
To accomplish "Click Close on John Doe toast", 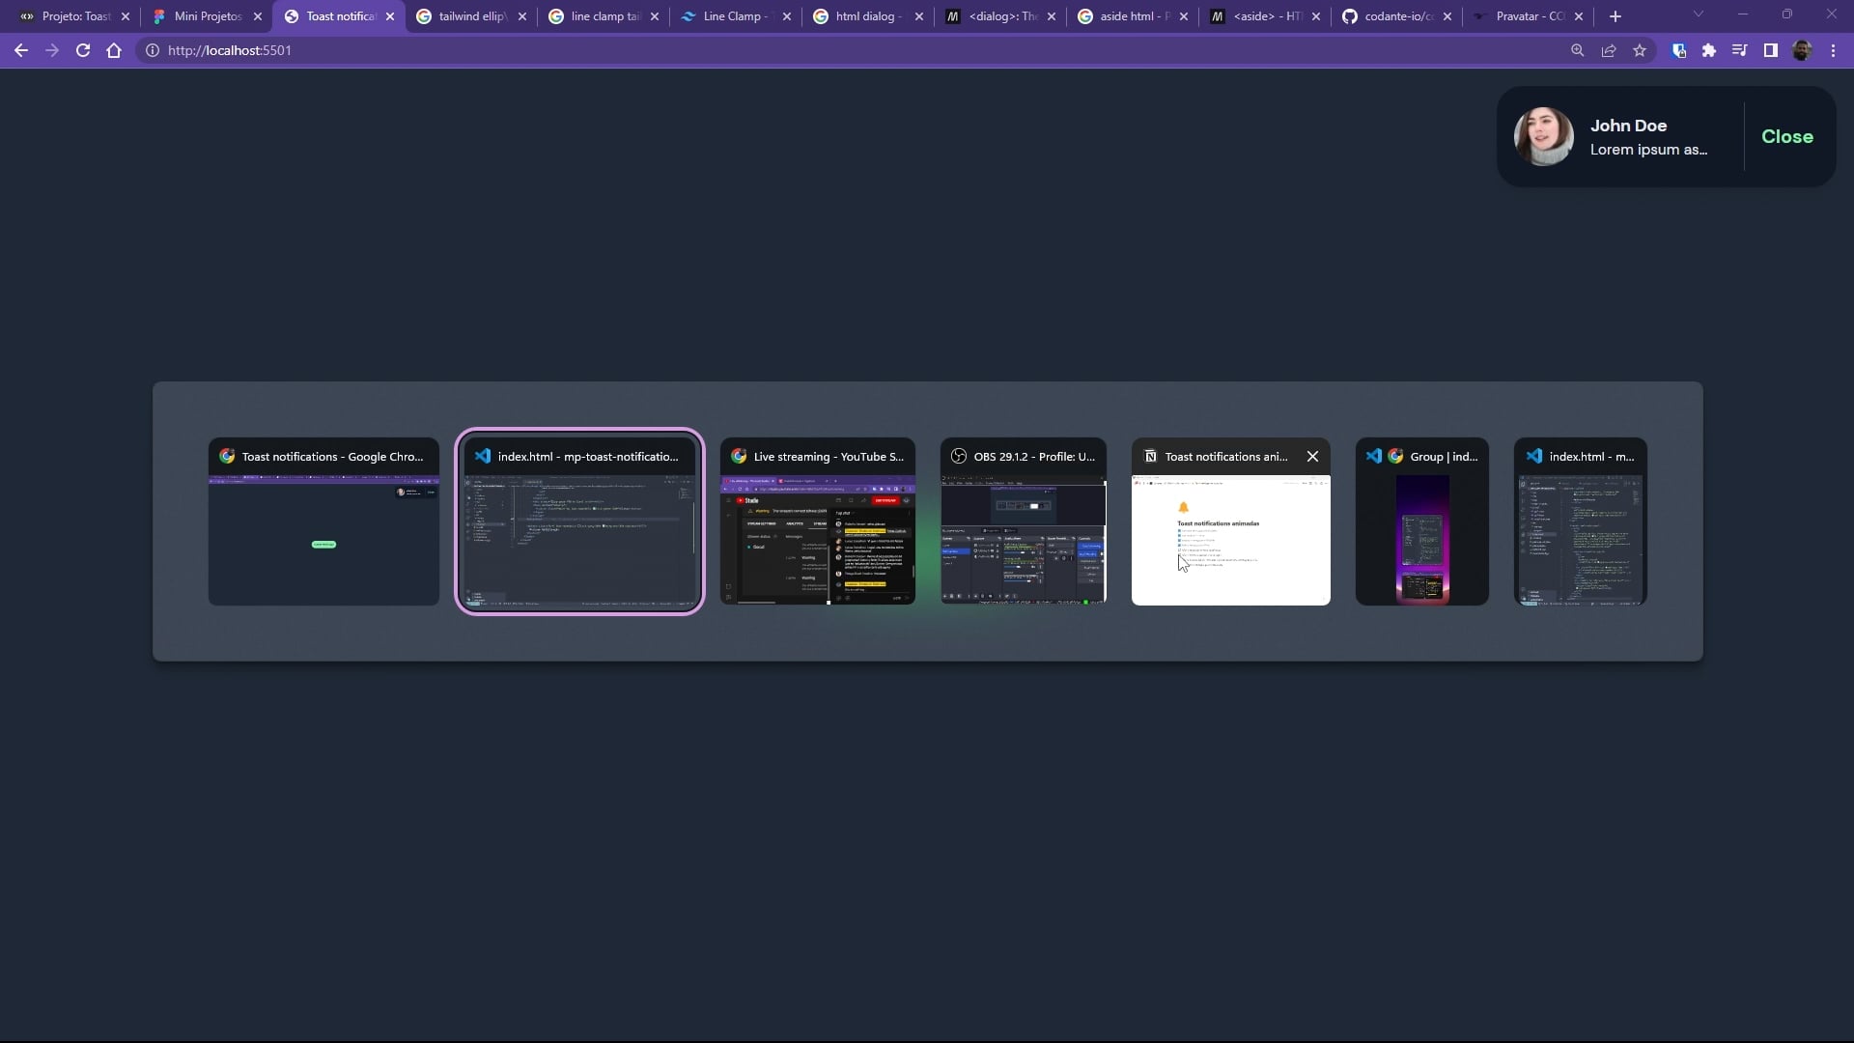I will 1786,137.
